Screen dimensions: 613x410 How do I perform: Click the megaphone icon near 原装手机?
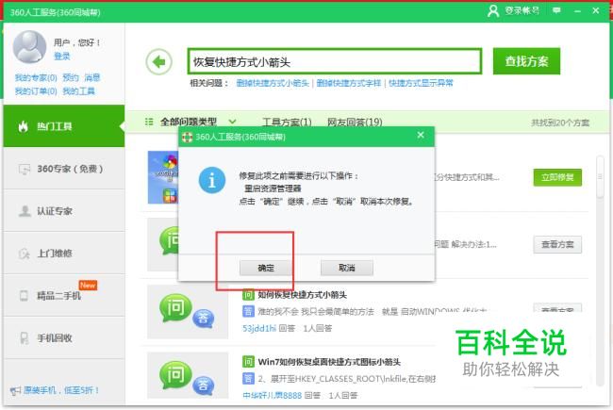(x=15, y=390)
